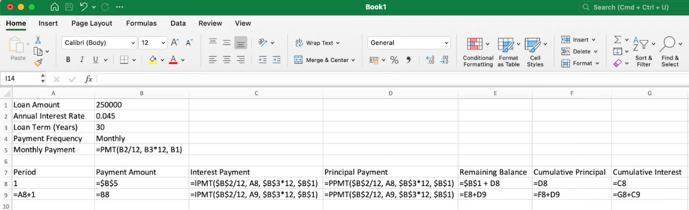This screenshot has height=210, width=689.
Task: Toggle Italic formatting
Action: pyautogui.click(x=82, y=60)
